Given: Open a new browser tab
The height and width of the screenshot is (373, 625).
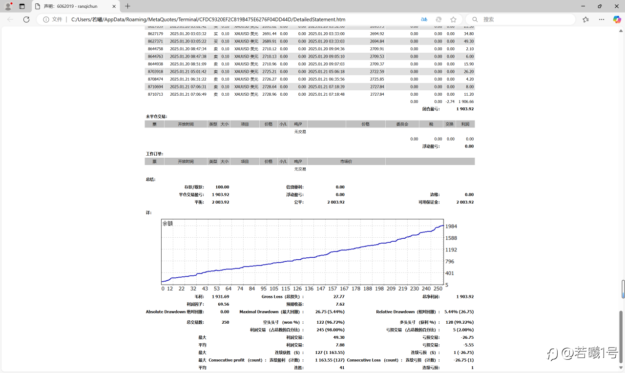Looking at the screenshot, I should 127,6.
